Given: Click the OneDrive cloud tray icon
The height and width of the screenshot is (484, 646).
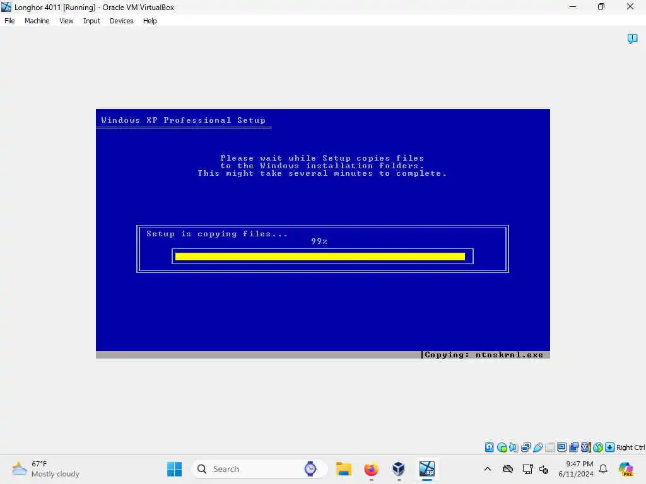Looking at the screenshot, I should tap(508, 469).
